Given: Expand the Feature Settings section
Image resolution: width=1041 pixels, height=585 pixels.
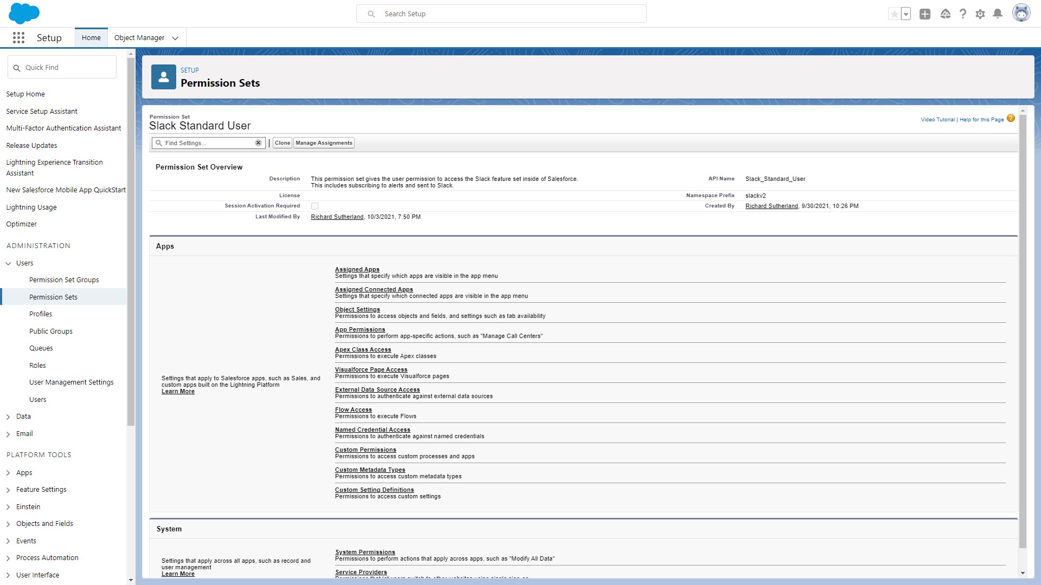Looking at the screenshot, I should pyautogui.click(x=8, y=490).
